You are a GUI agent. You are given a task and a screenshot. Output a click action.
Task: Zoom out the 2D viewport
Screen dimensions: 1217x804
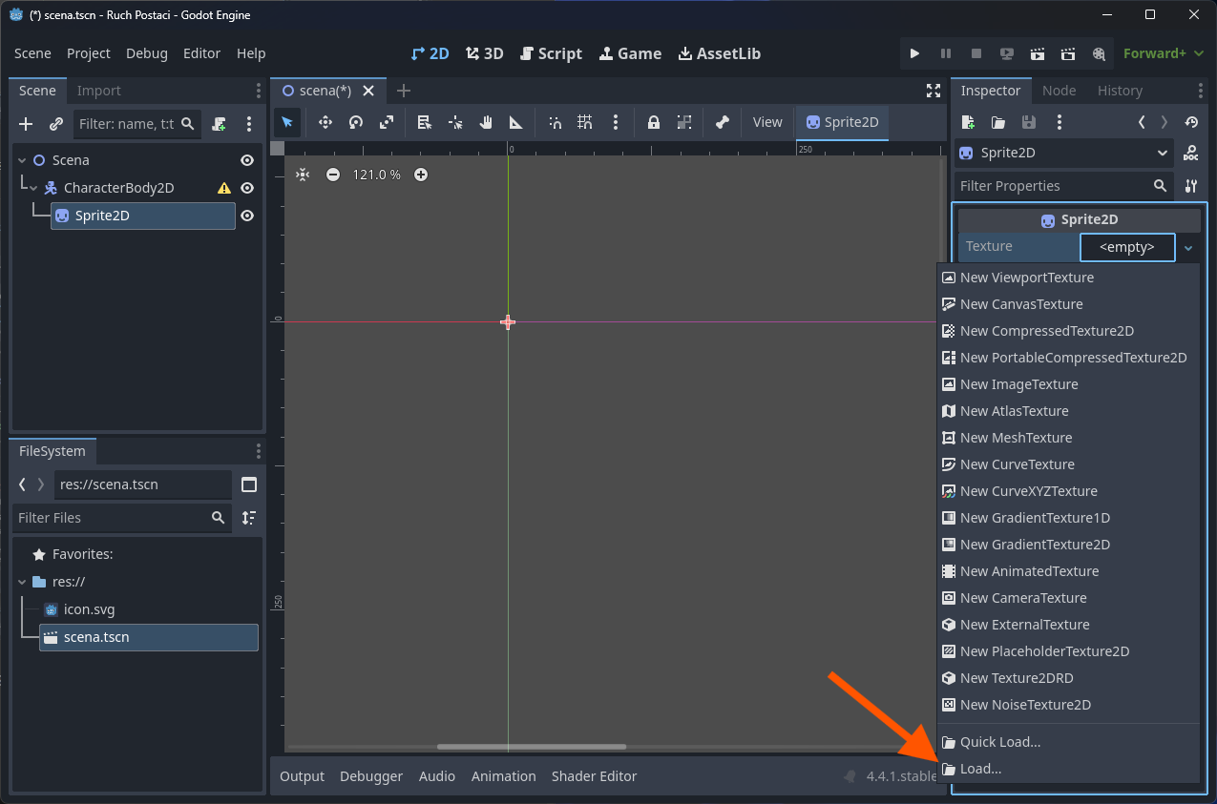(x=333, y=175)
